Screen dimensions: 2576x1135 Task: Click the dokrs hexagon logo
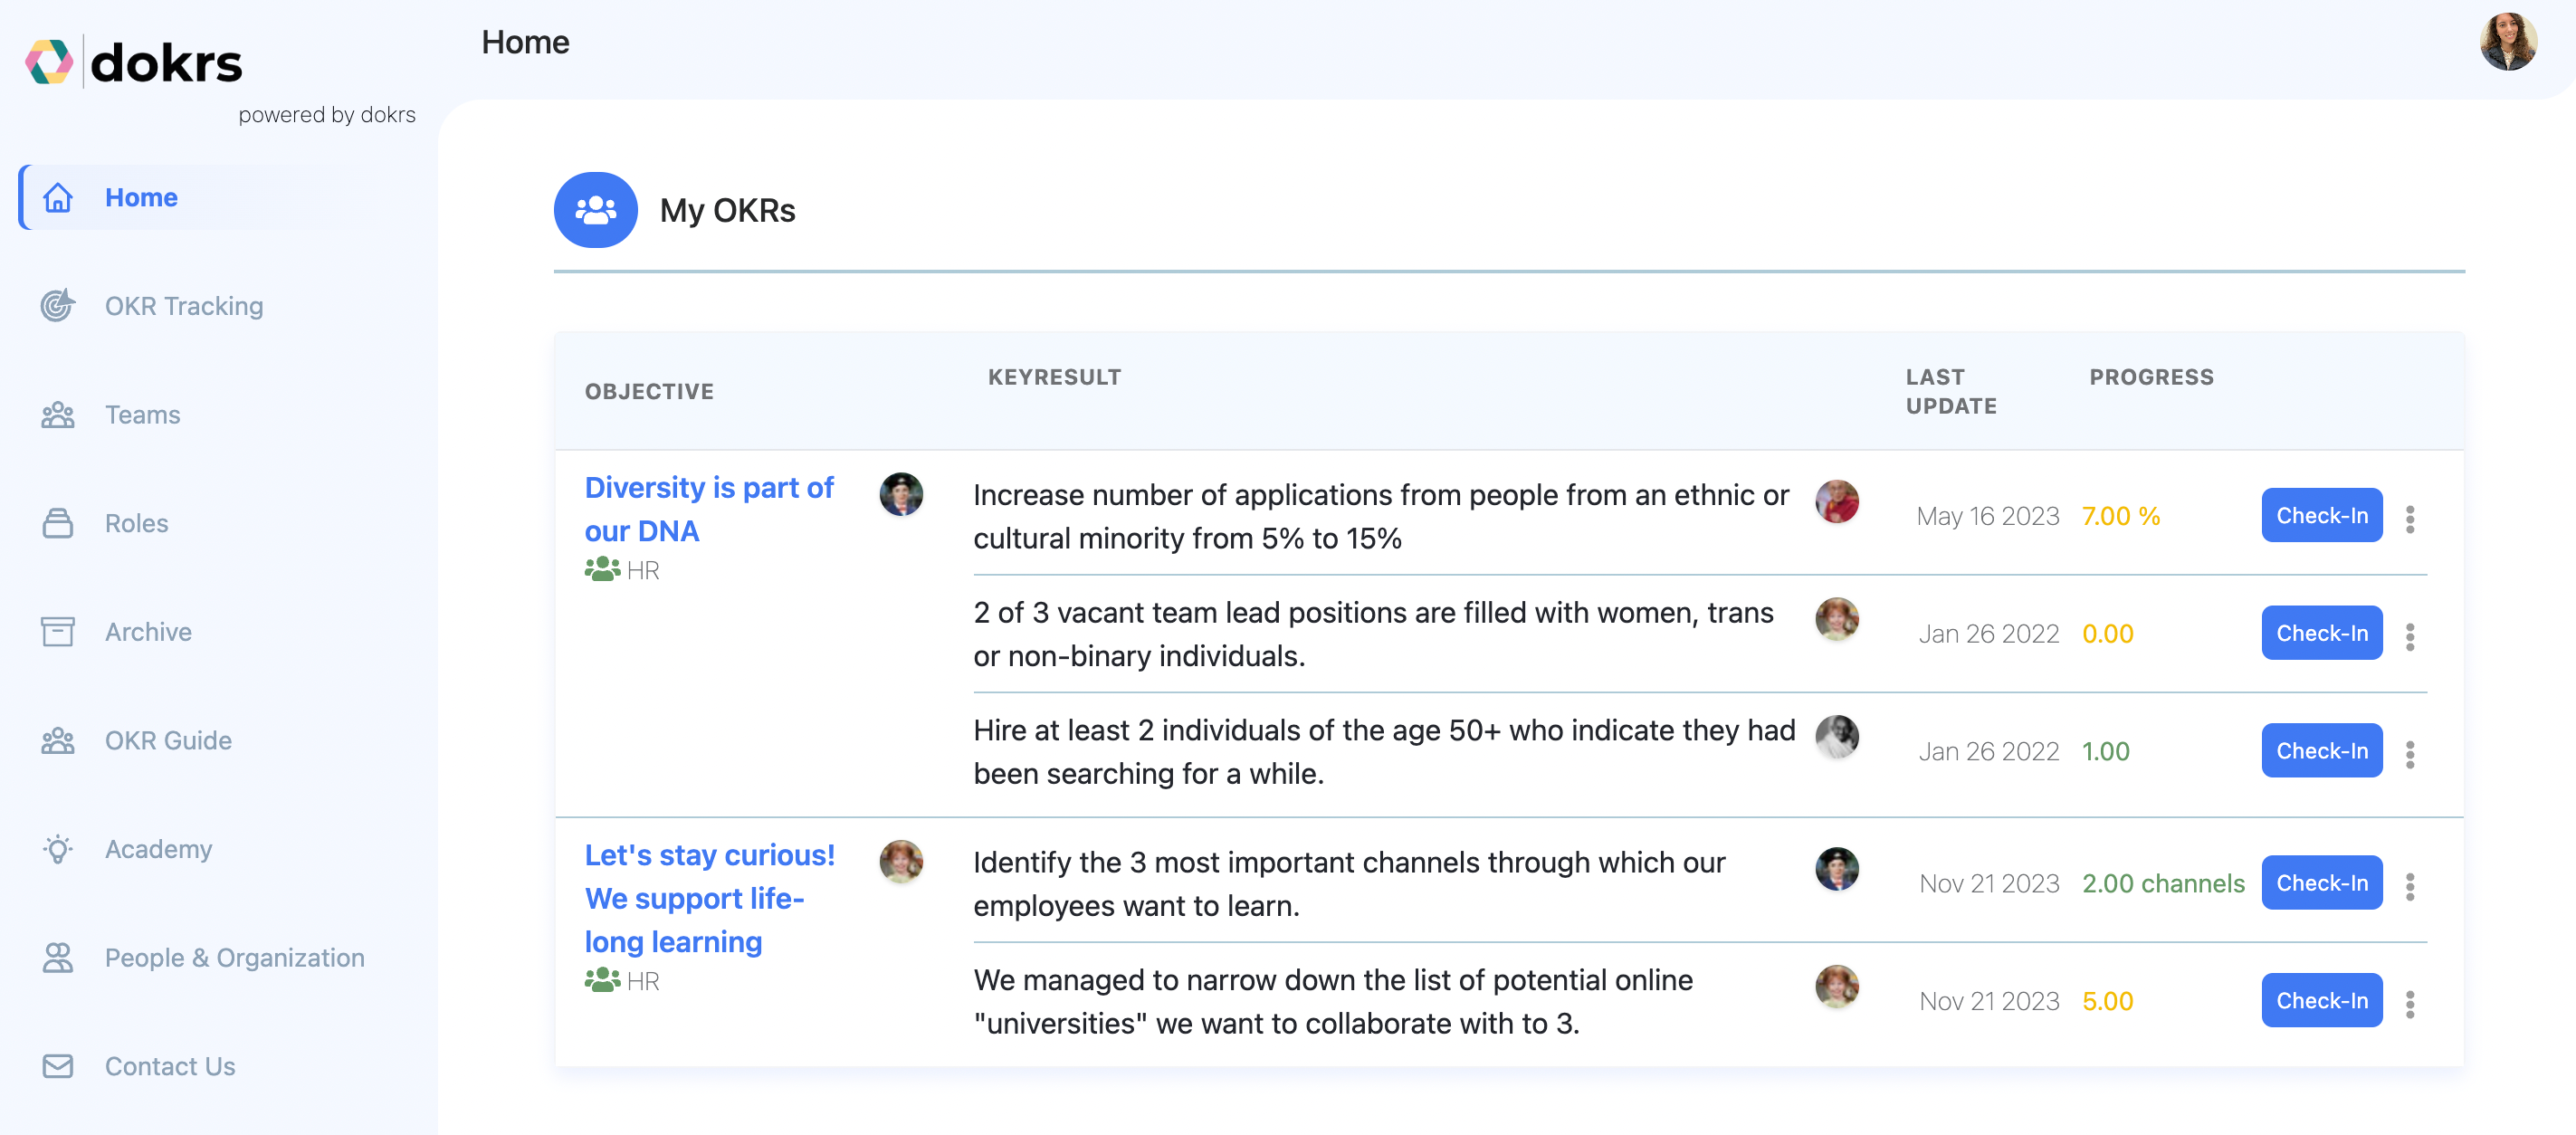tap(49, 62)
